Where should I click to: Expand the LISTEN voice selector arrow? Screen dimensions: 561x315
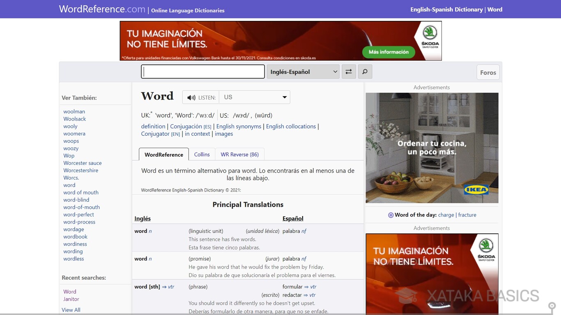284,97
